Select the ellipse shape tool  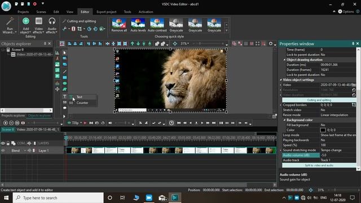click(65, 83)
